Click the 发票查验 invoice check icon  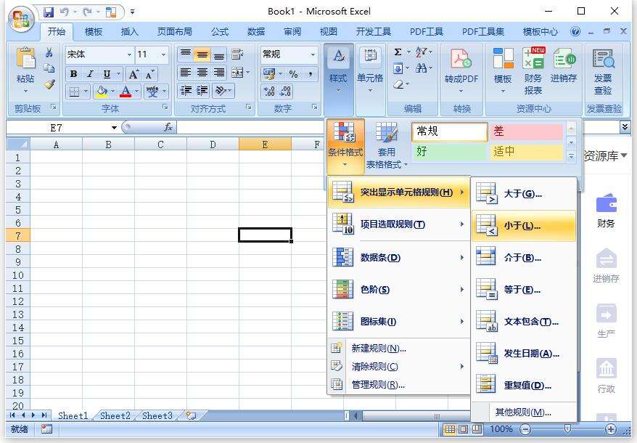click(x=604, y=70)
